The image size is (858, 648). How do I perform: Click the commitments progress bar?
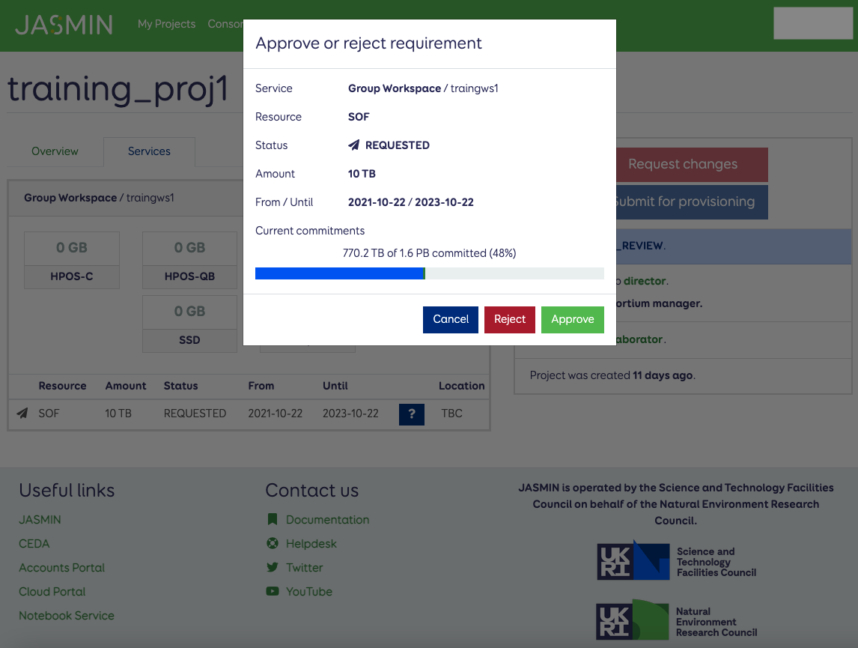point(429,273)
